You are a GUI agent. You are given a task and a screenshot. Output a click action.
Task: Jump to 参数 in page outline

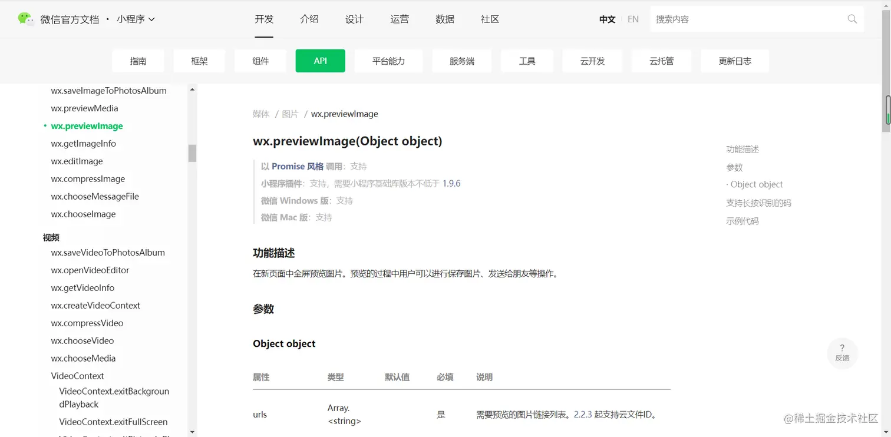click(734, 168)
